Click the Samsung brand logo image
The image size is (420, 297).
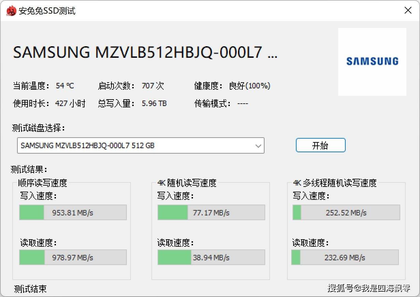pos(372,62)
